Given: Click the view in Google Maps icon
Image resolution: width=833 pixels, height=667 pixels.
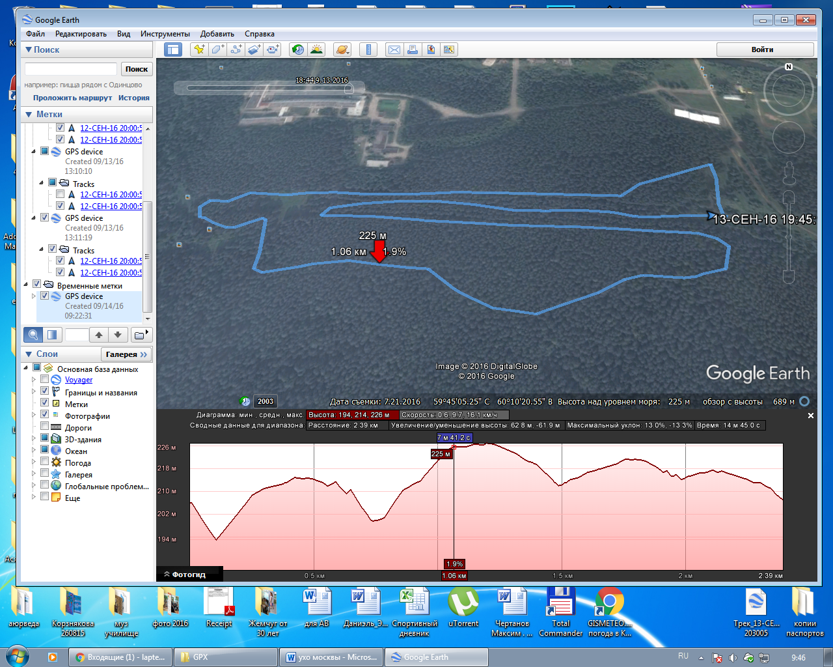Looking at the screenshot, I should coord(431,50).
